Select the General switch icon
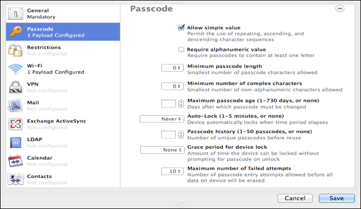Screen dimensions: 361x209 [16, 14]
